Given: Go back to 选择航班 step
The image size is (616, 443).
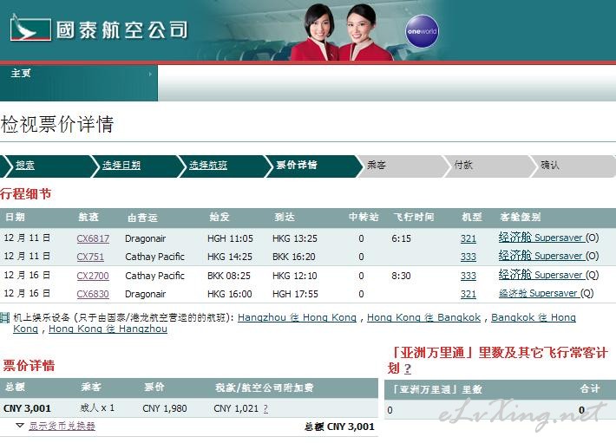Looking at the screenshot, I should (x=208, y=166).
